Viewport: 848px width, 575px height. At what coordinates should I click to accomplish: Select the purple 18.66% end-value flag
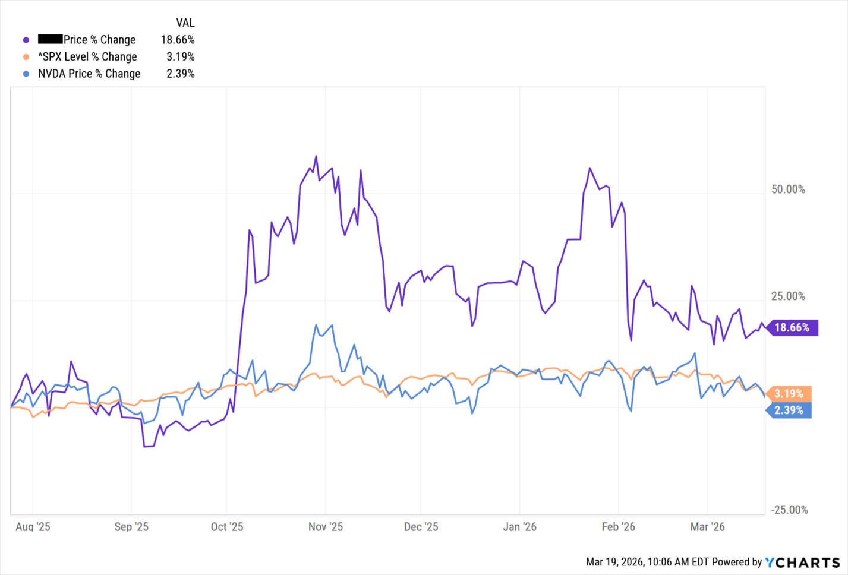pos(793,327)
